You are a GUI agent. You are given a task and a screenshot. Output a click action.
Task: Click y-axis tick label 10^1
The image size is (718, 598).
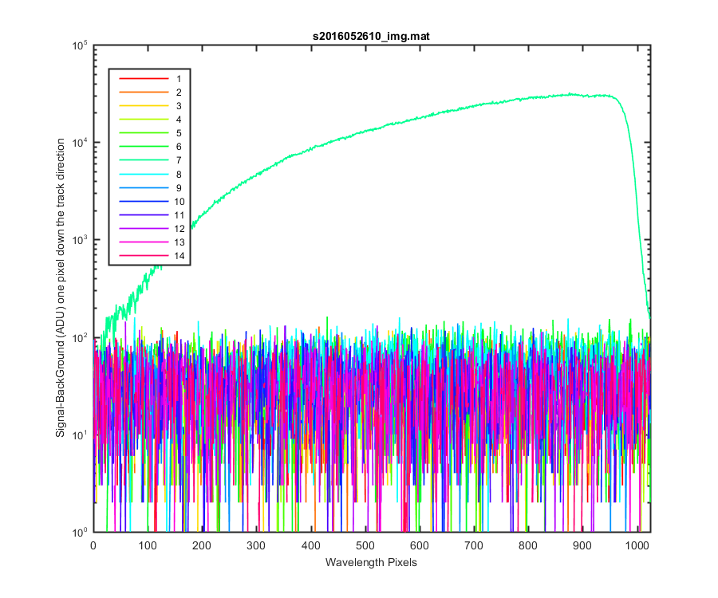[x=81, y=435]
